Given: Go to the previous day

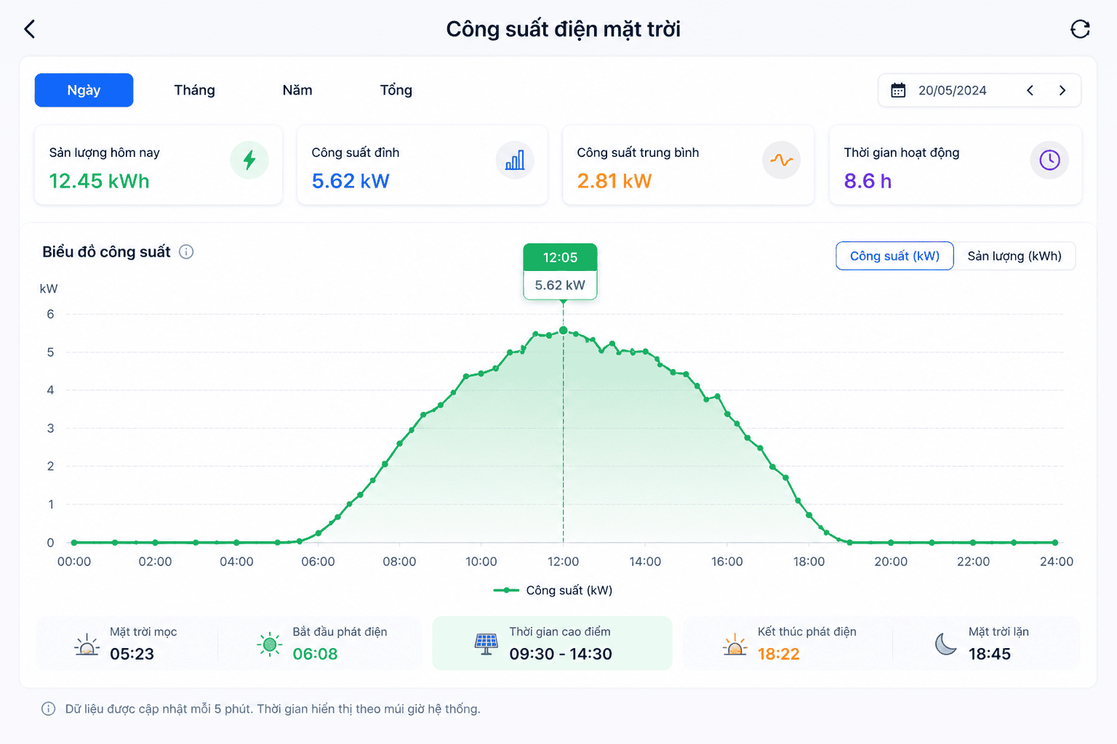Looking at the screenshot, I should [x=1030, y=90].
